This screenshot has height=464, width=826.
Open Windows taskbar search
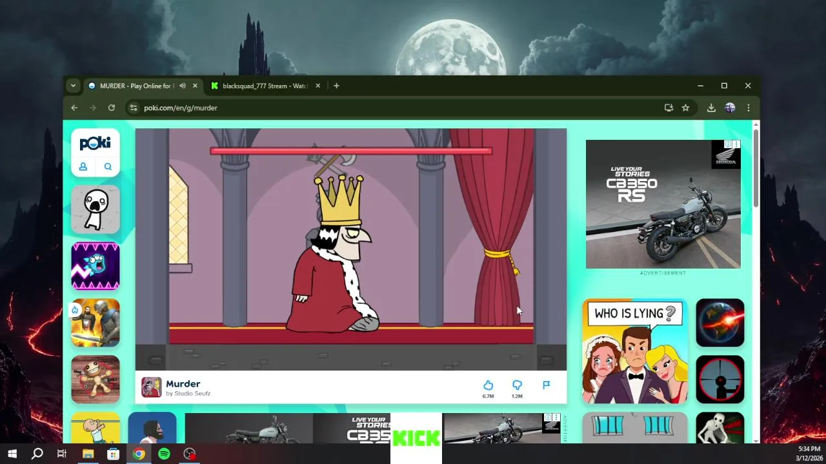click(37, 454)
